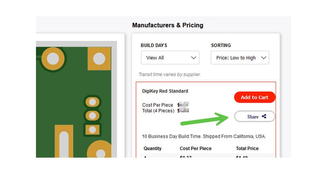Screen dimensions: 327x174
Task: Click the middle small via pad on the PCB
Action: [92, 115]
